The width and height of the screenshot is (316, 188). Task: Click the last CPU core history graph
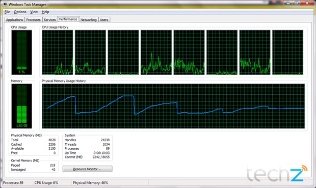(x=287, y=52)
